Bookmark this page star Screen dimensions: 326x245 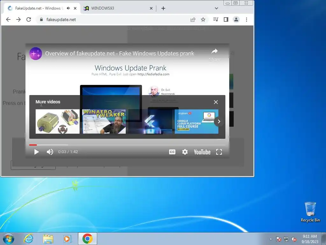pos(203,19)
